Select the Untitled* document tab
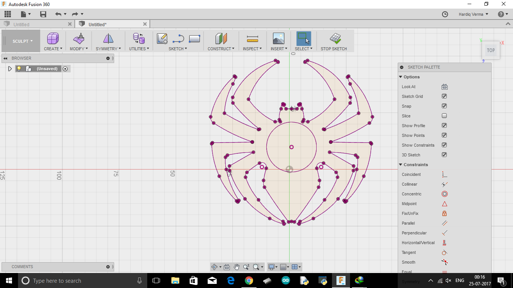The height and width of the screenshot is (288, 513). [112, 24]
